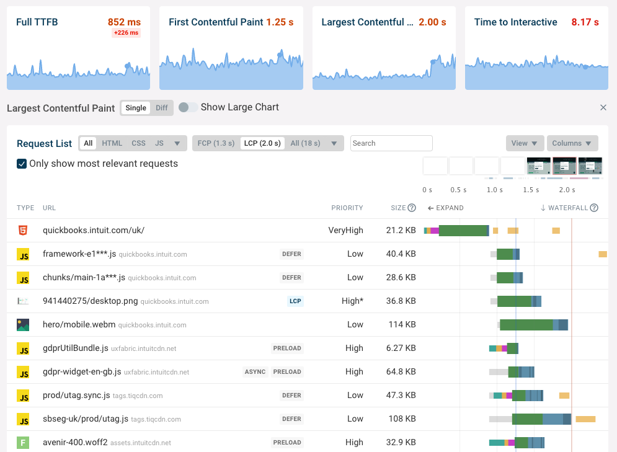Viewport: 617px width, 452px height.
Task: Click the SIZE column header
Action: click(398, 208)
